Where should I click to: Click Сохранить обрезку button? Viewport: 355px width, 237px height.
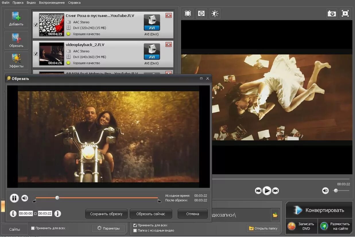(106, 214)
